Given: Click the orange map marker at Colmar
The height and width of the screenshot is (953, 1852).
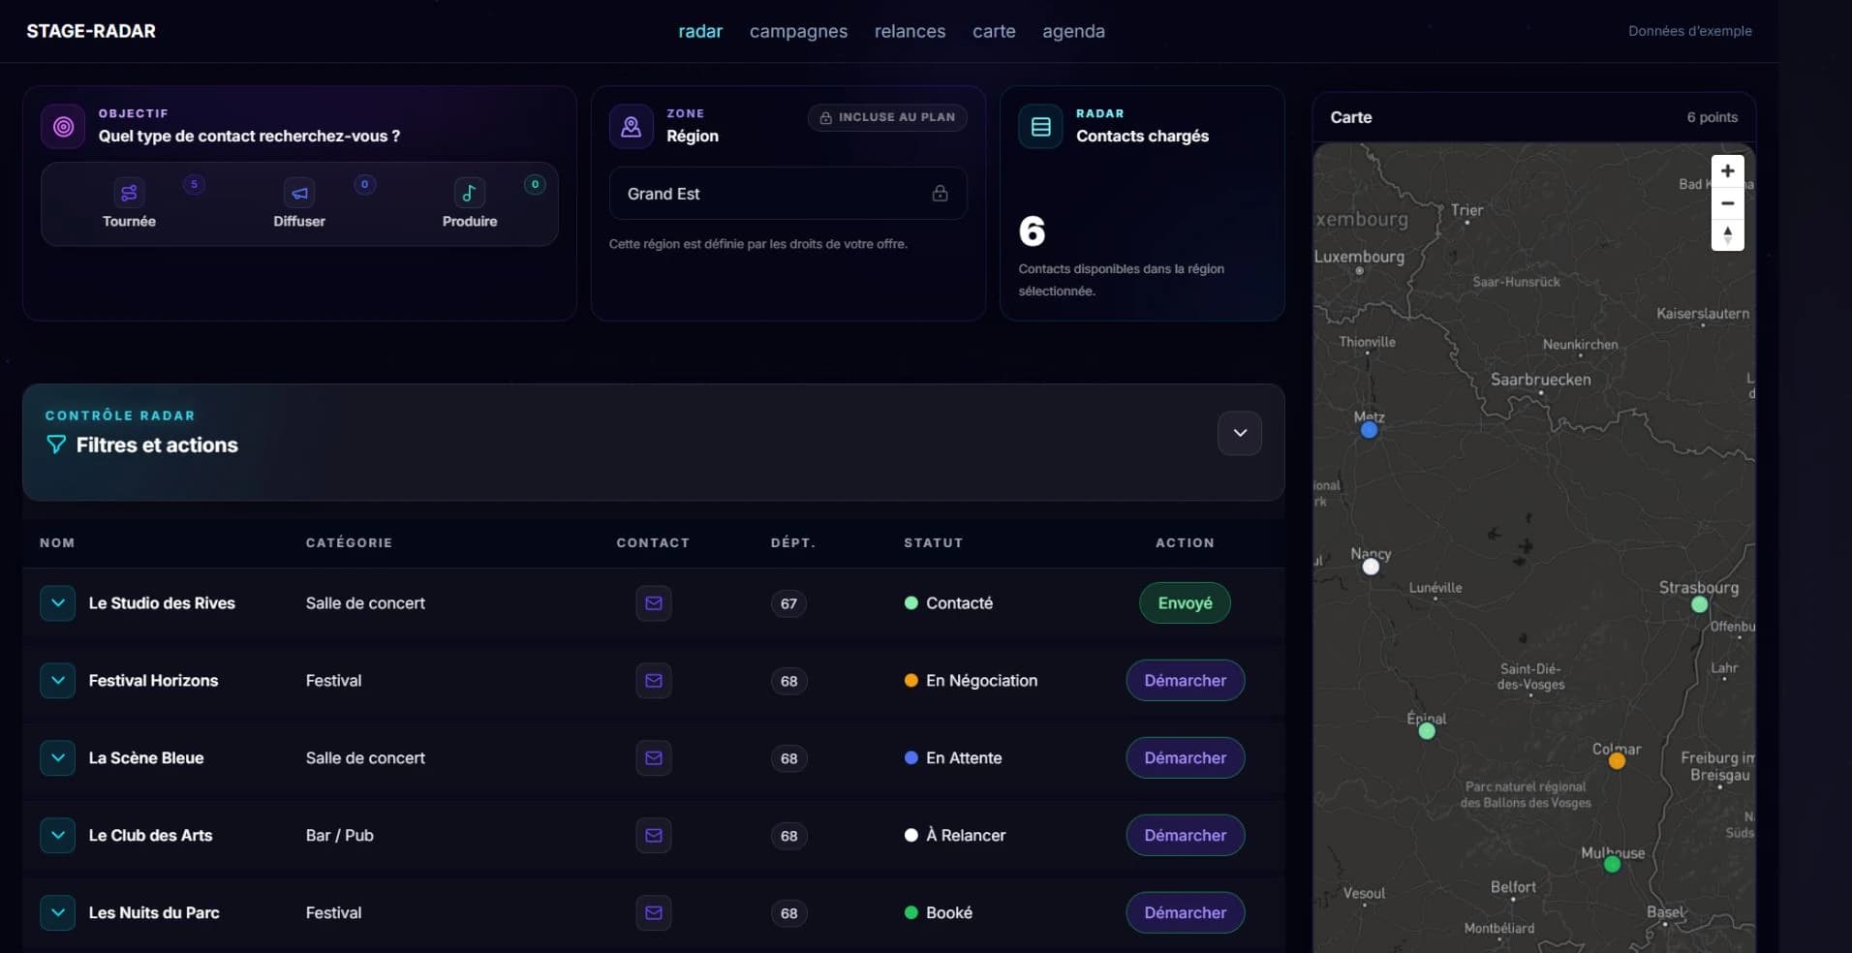Looking at the screenshot, I should pyautogui.click(x=1617, y=761).
